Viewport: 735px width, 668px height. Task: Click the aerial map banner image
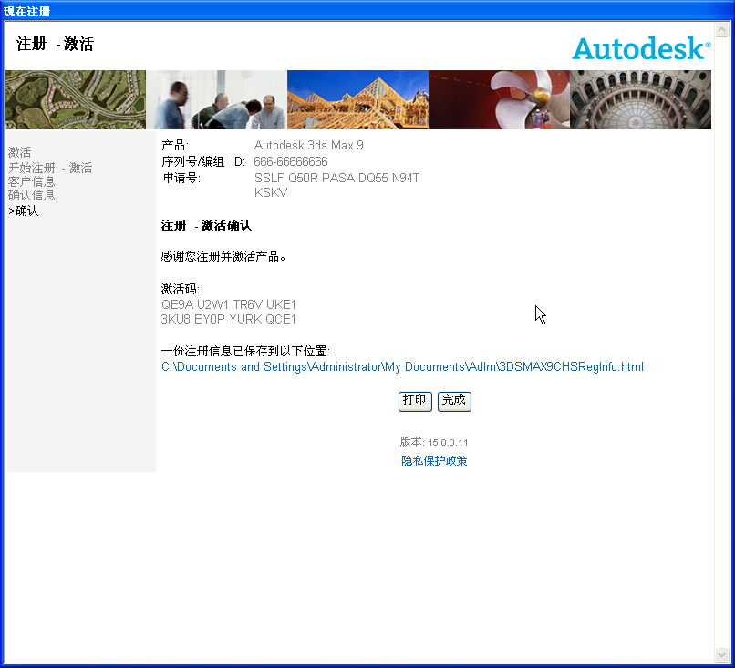tap(76, 99)
